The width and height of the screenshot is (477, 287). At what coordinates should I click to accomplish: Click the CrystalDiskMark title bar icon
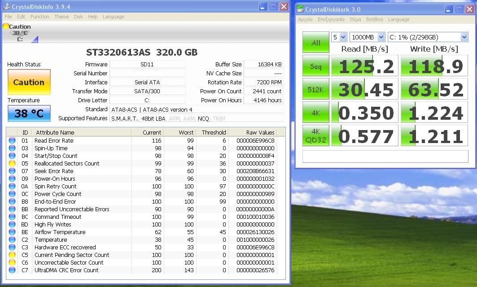tap(300, 9)
